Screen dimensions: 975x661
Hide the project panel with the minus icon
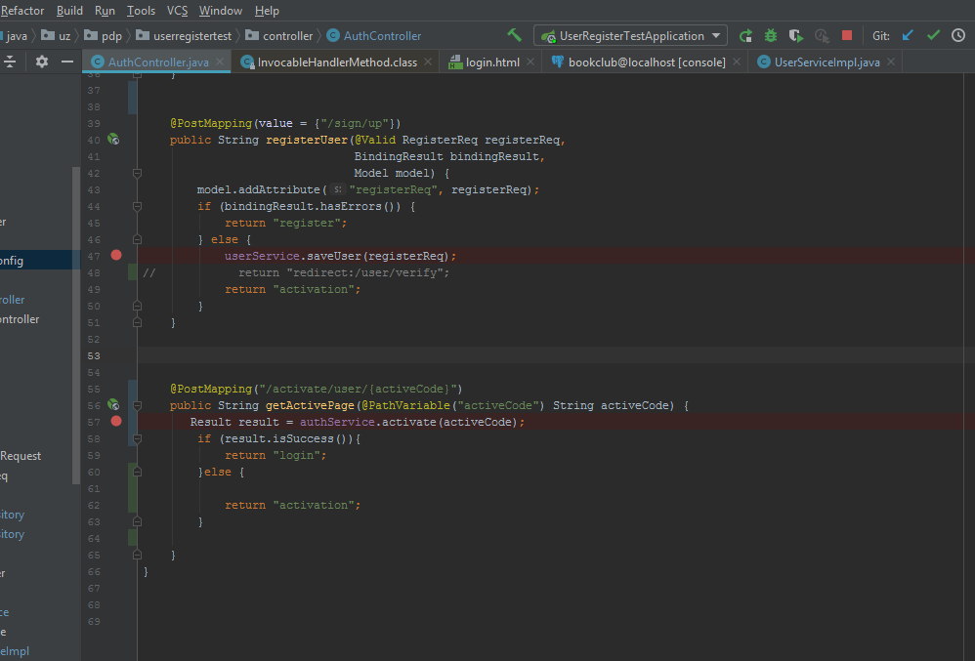tap(67, 62)
